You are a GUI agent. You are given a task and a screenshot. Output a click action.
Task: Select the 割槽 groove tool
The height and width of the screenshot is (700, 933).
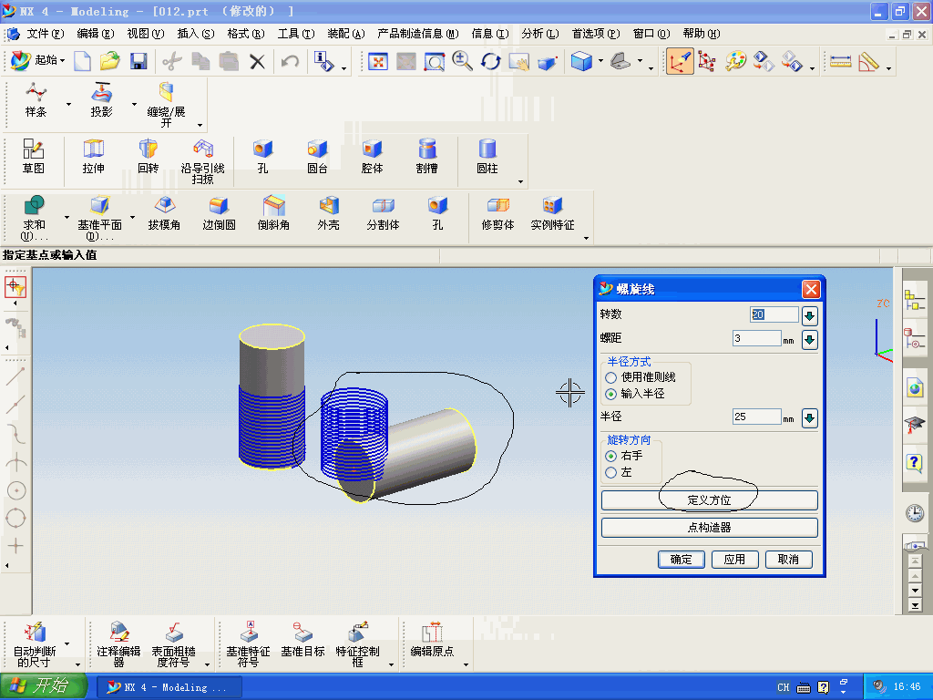tap(426, 156)
